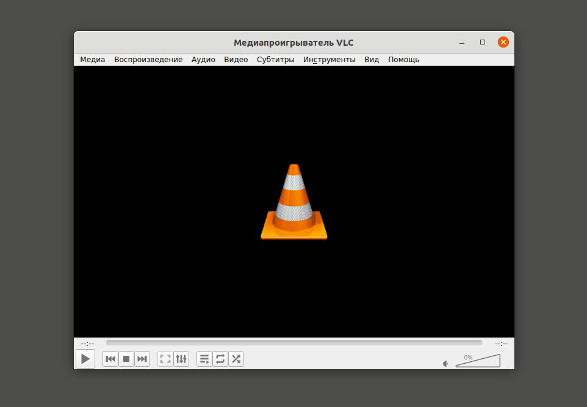The height and width of the screenshot is (407, 587).
Task: Unmute audio via the speaker icon
Action: (445, 364)
